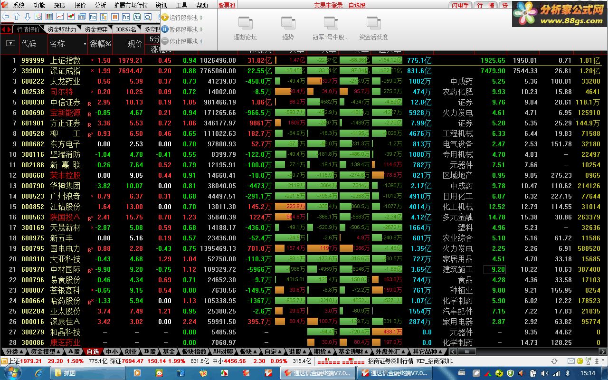This screenshot has height=380, width=608.
Task: Expand the column header dropdown arrow box
Action: [x=10, y=43]
